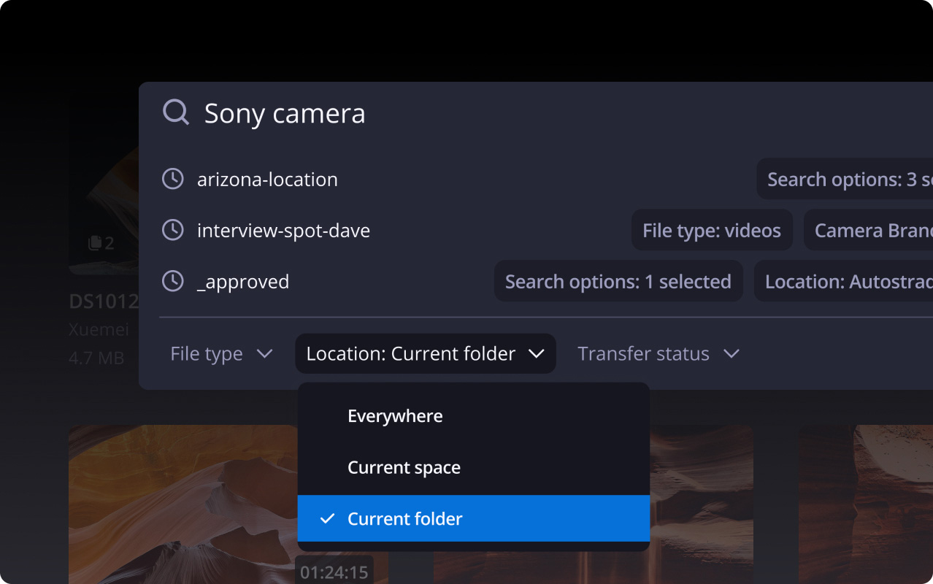Viewport: 933px width, 584px height.
Task: Expand the File type chevron
Action: [x=264, y=354]
